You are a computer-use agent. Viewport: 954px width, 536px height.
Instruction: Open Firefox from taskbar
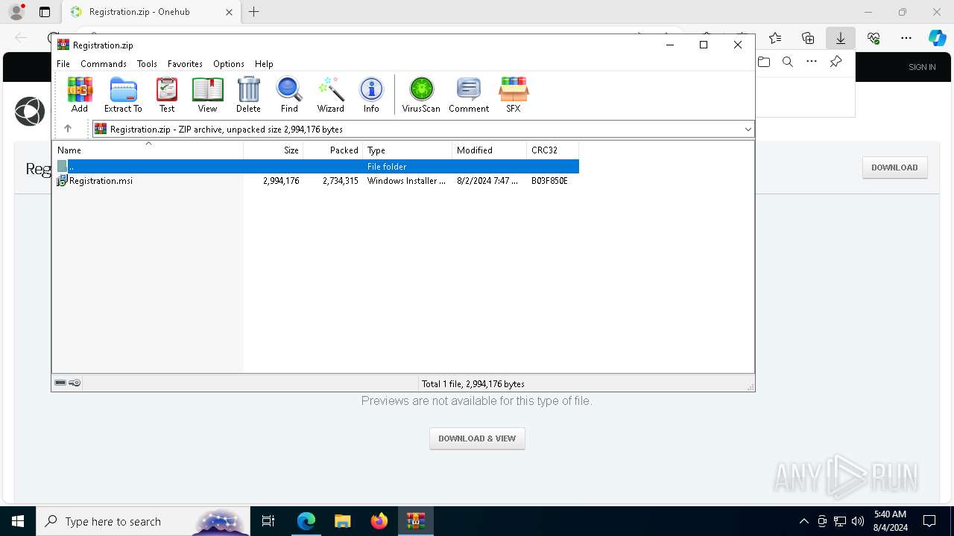pyautogui.click(x=379, y=521)
